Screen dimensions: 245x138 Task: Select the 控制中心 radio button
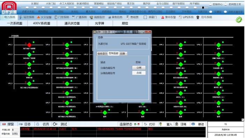[x=211, y=5]
